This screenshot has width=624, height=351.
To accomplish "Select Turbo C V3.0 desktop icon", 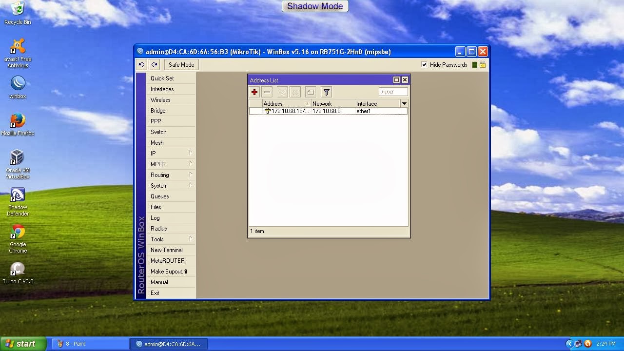I will pyautogui.click(x=18, y=273).
